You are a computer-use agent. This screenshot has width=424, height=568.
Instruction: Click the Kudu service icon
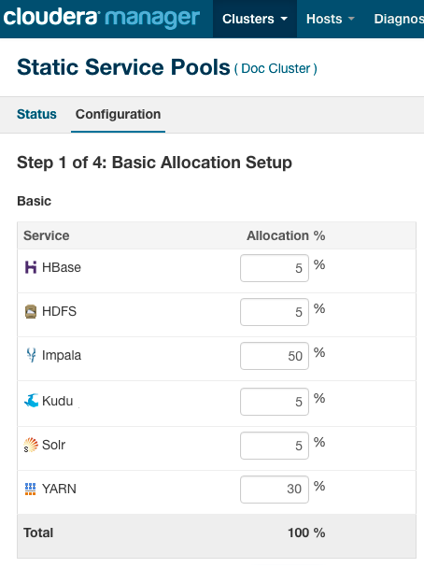(31, 401)
